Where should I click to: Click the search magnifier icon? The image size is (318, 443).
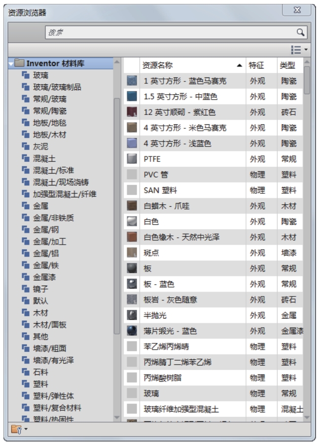click(300, 33)
